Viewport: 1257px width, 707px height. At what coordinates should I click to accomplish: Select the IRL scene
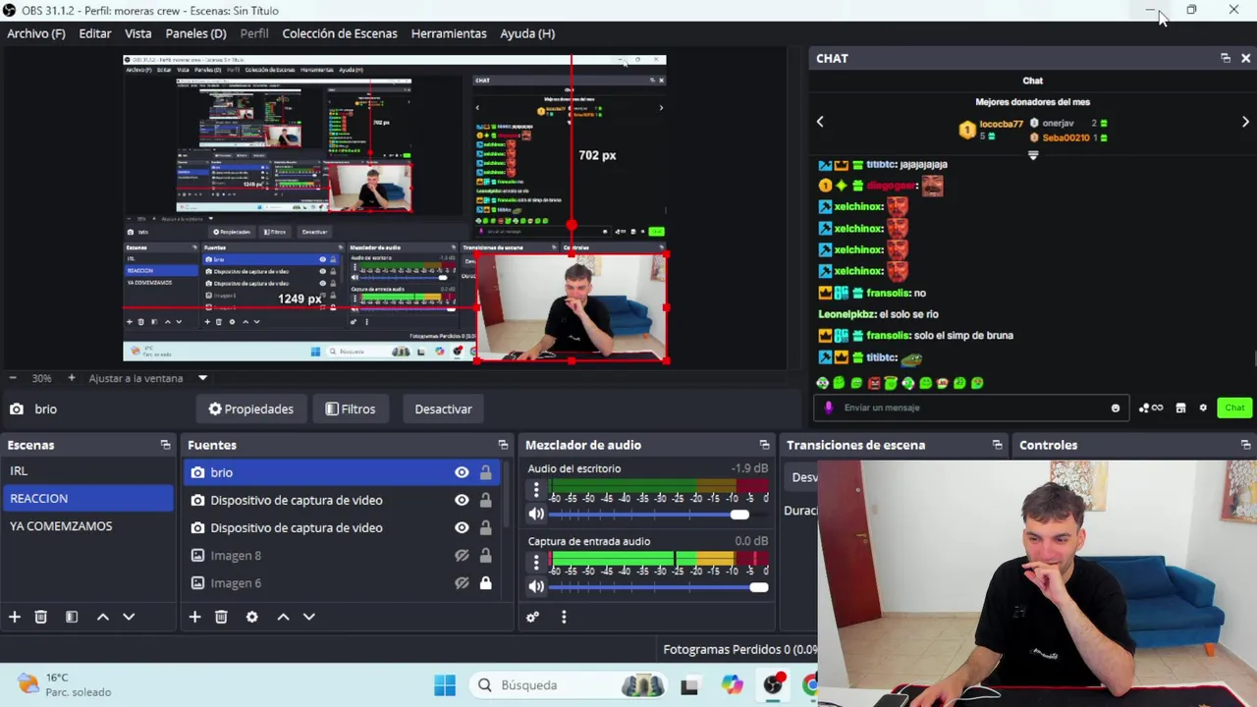click(x=88, y=470)
